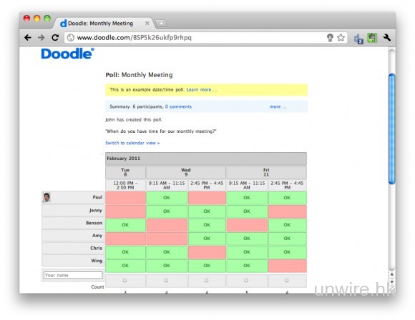Viewport: 415px width, 320px height.
Task: Click the Poll: Monthly Meeting title
Action: coord(139,75)
